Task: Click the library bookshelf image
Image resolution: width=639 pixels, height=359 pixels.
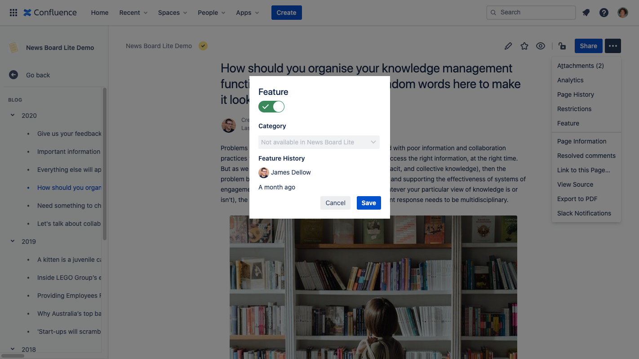Action: [x=373, y=287]
